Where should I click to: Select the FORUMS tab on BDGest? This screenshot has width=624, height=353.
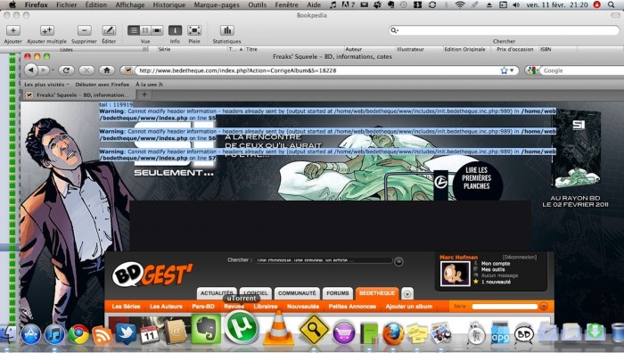tap(338, 293)
